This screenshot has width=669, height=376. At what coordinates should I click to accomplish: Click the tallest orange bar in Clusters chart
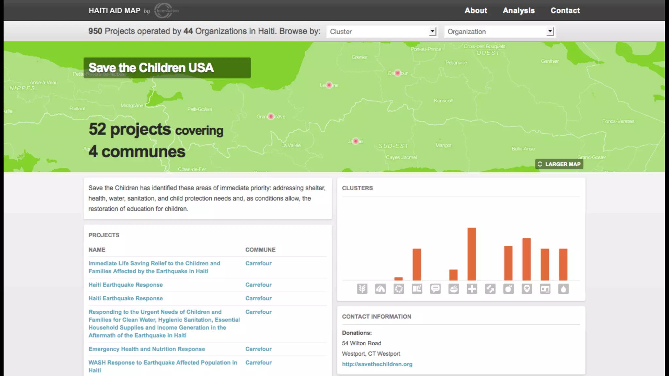[x=471, y=254]
